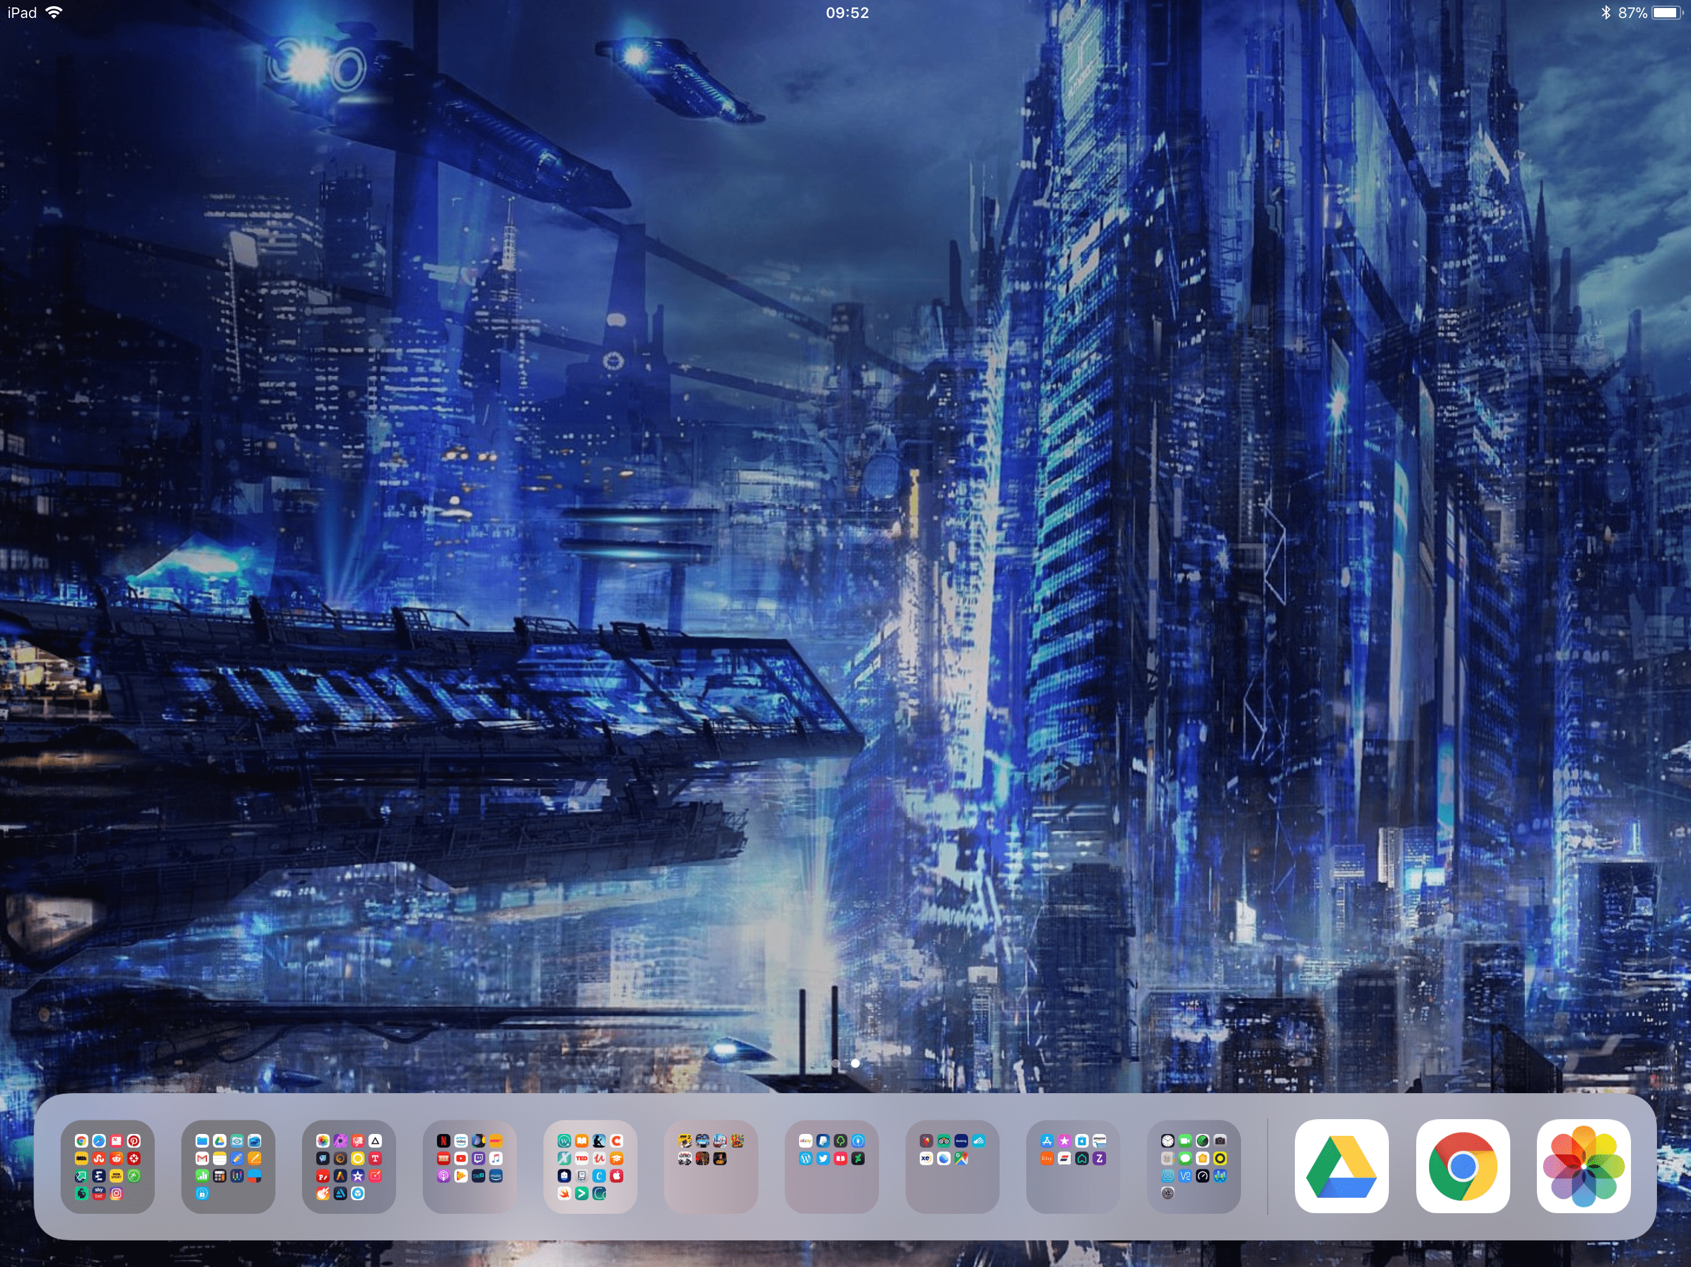Image resolution: width=1691 pixels, height=1267 pixels.
Task: Open folder with Photos and GarageBand apps
Action: [x=348, y=1166]
